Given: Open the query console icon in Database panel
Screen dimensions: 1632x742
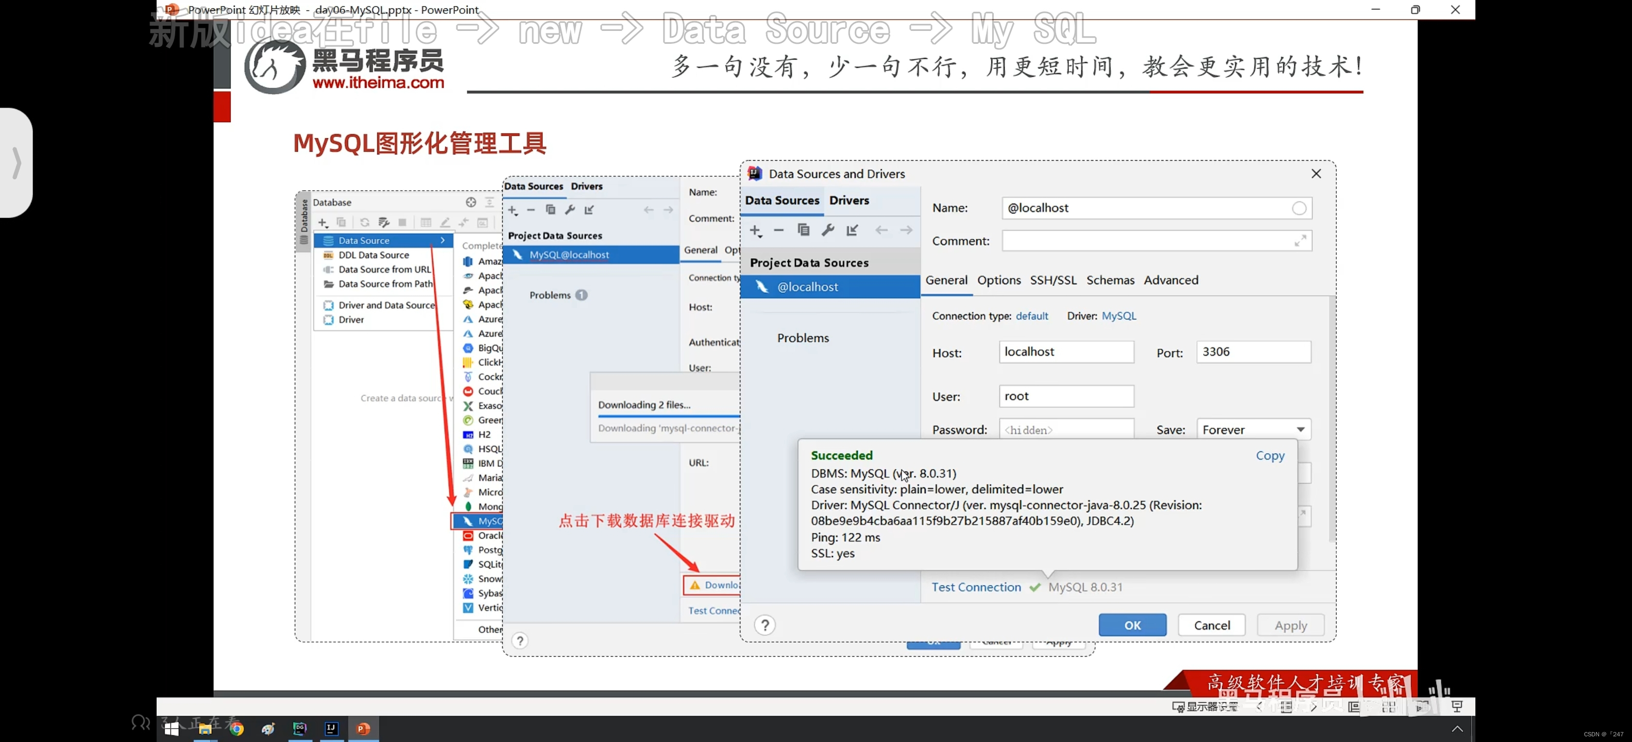Looking at the screenshot, I should (x=483, y=223).
